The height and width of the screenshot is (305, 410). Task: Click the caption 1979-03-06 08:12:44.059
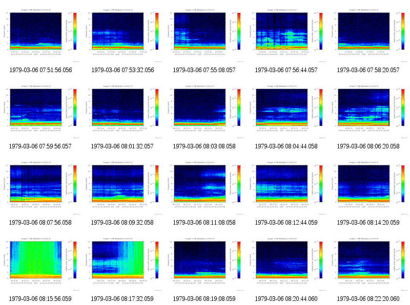pos(286,223)
